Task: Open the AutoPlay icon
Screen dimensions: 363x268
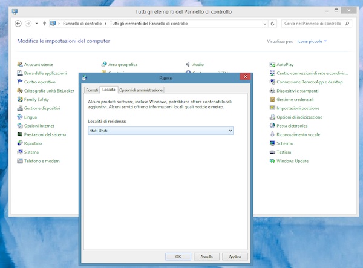Action: (272, 64)
